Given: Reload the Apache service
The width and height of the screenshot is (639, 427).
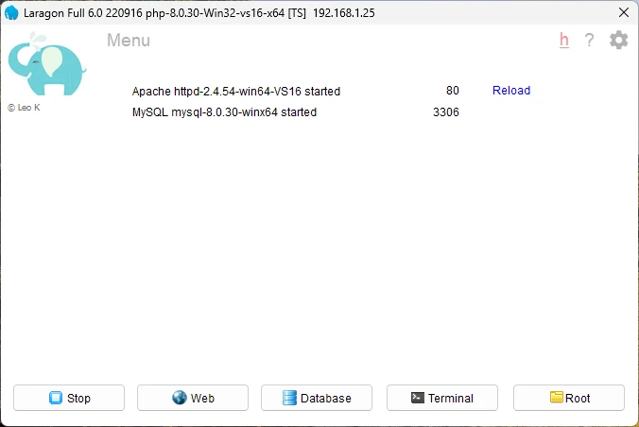Looking at the screenshot, I should point(511,91).
